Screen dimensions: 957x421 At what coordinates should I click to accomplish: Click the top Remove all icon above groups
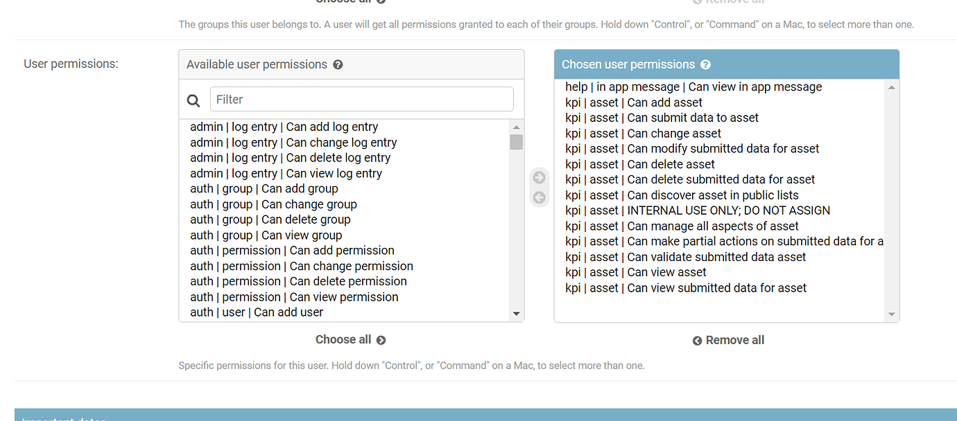point(698,2)
